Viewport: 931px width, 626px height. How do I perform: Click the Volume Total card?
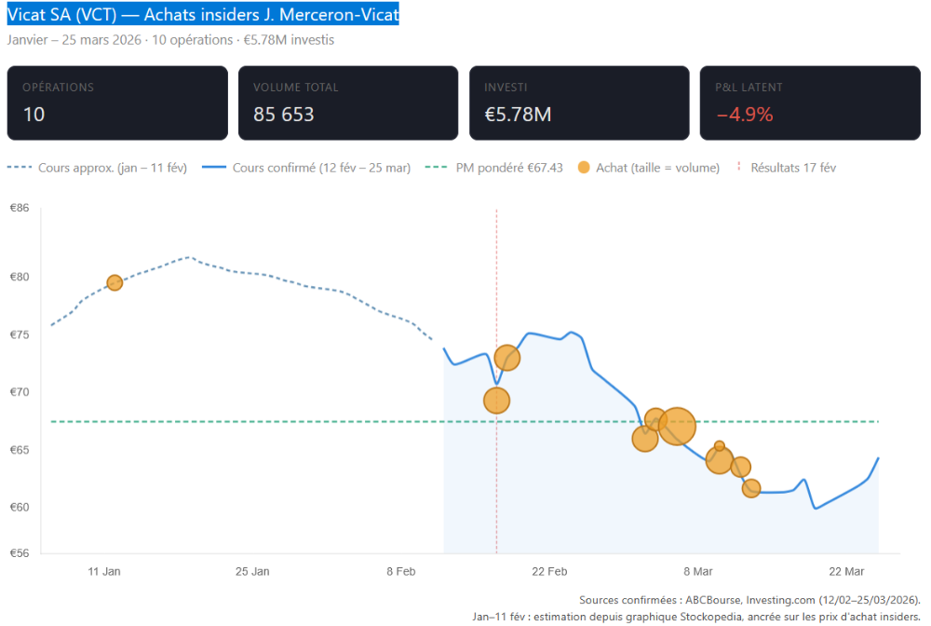348,102
